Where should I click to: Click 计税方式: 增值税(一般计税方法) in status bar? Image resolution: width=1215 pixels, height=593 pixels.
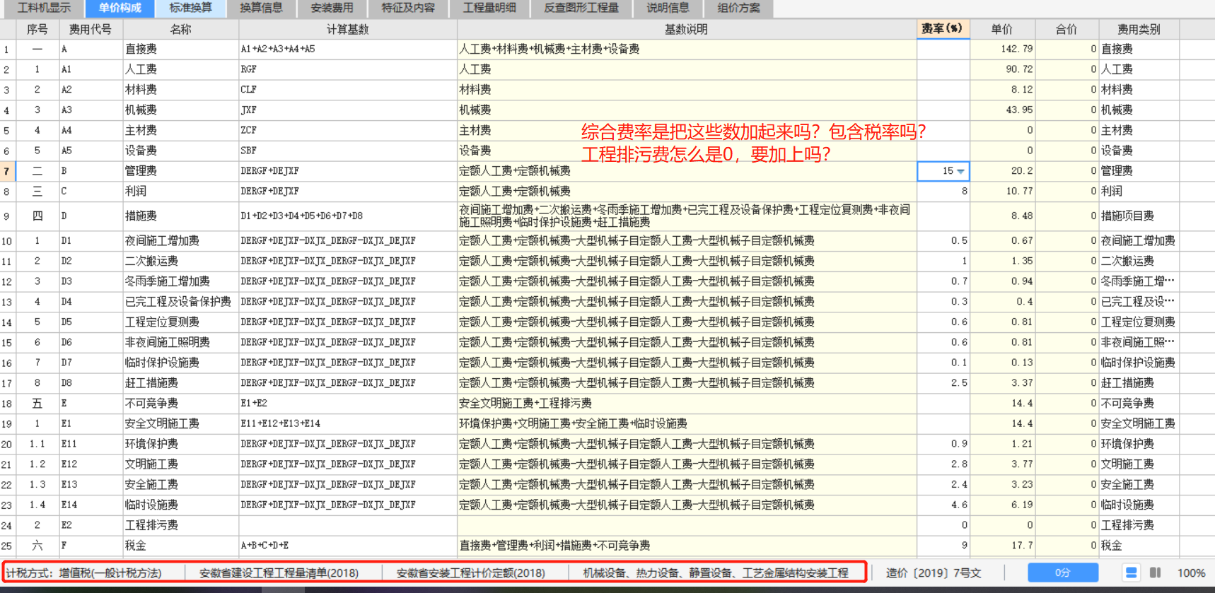(x=83, y=573)
